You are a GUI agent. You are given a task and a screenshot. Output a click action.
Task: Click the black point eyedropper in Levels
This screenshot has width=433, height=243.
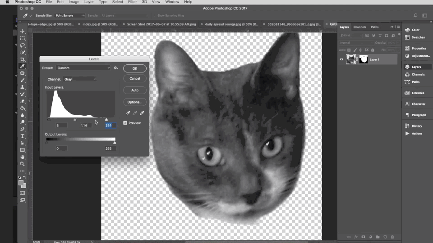tap(128, 113)
